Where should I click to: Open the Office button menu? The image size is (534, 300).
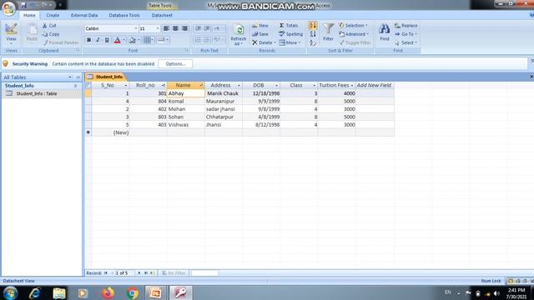click(8, 8)
